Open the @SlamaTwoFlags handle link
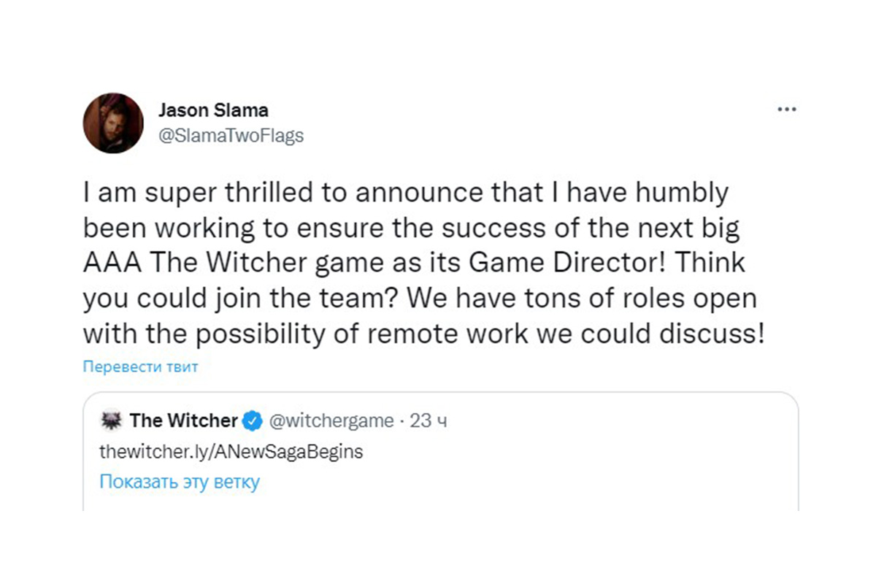This screenshot has height=584, width=876. [231, 136]
